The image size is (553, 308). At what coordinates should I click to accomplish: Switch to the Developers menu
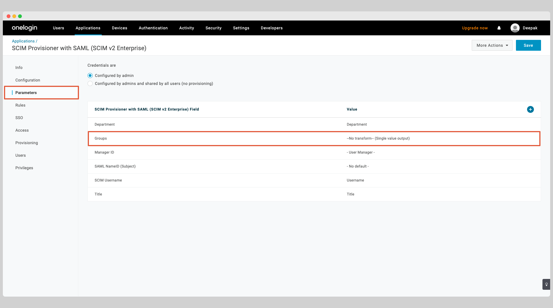271,28
